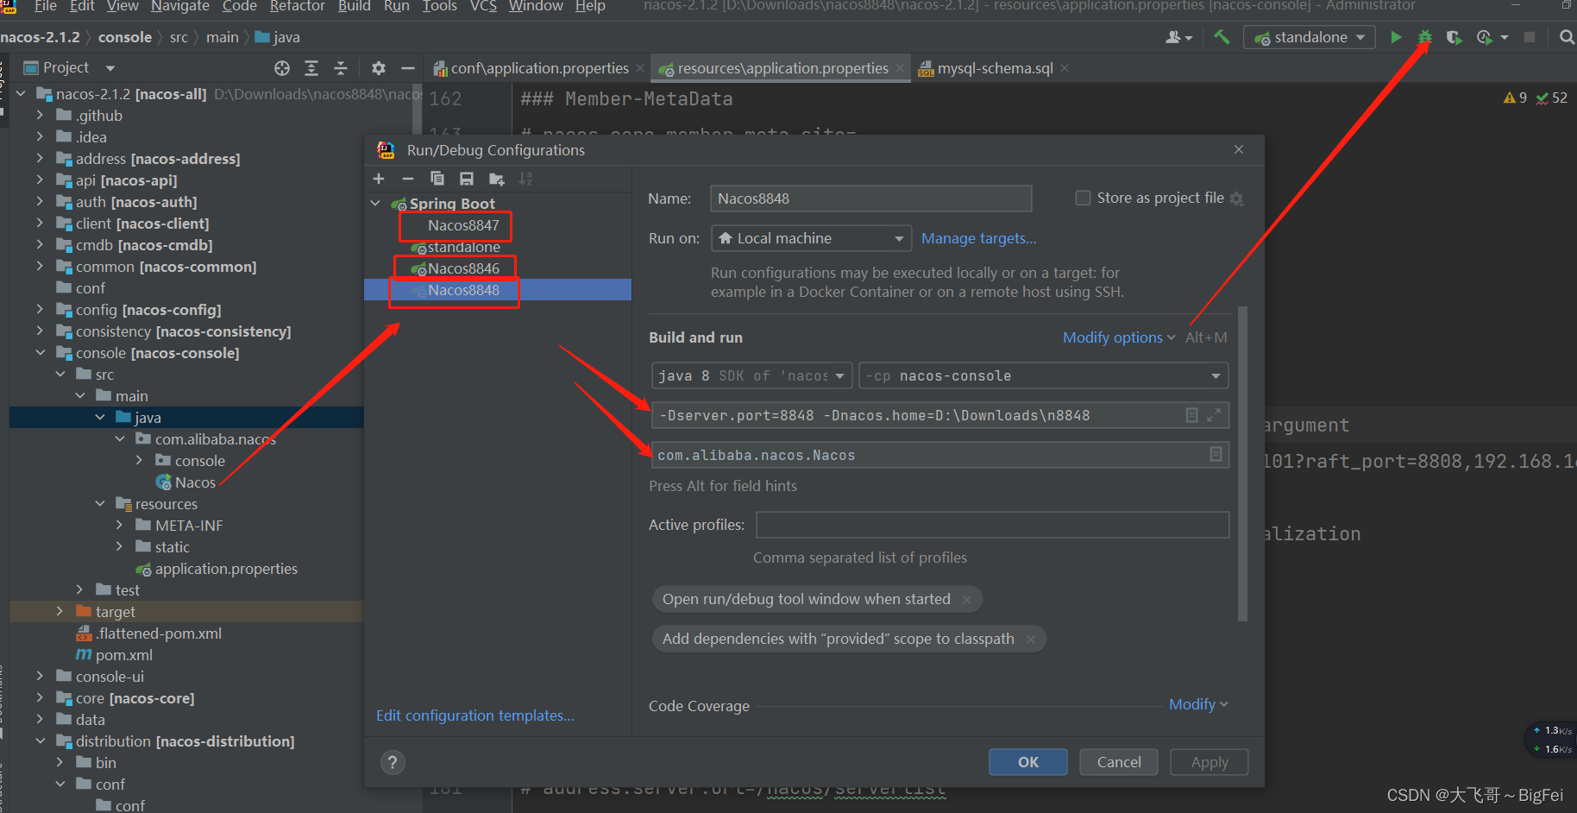Open Project panel settings gear

[x=379, y=68]
